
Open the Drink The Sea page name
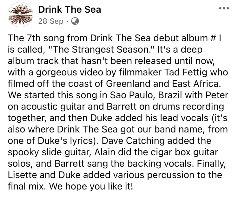pos(69,10)
